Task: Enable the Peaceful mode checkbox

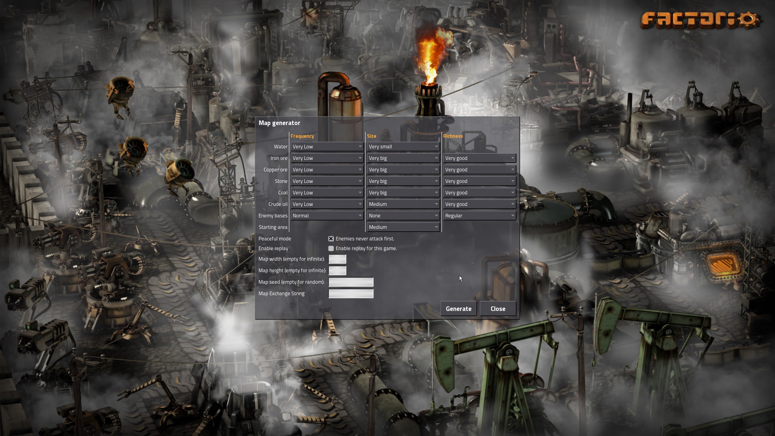Action: pos(331,239)
